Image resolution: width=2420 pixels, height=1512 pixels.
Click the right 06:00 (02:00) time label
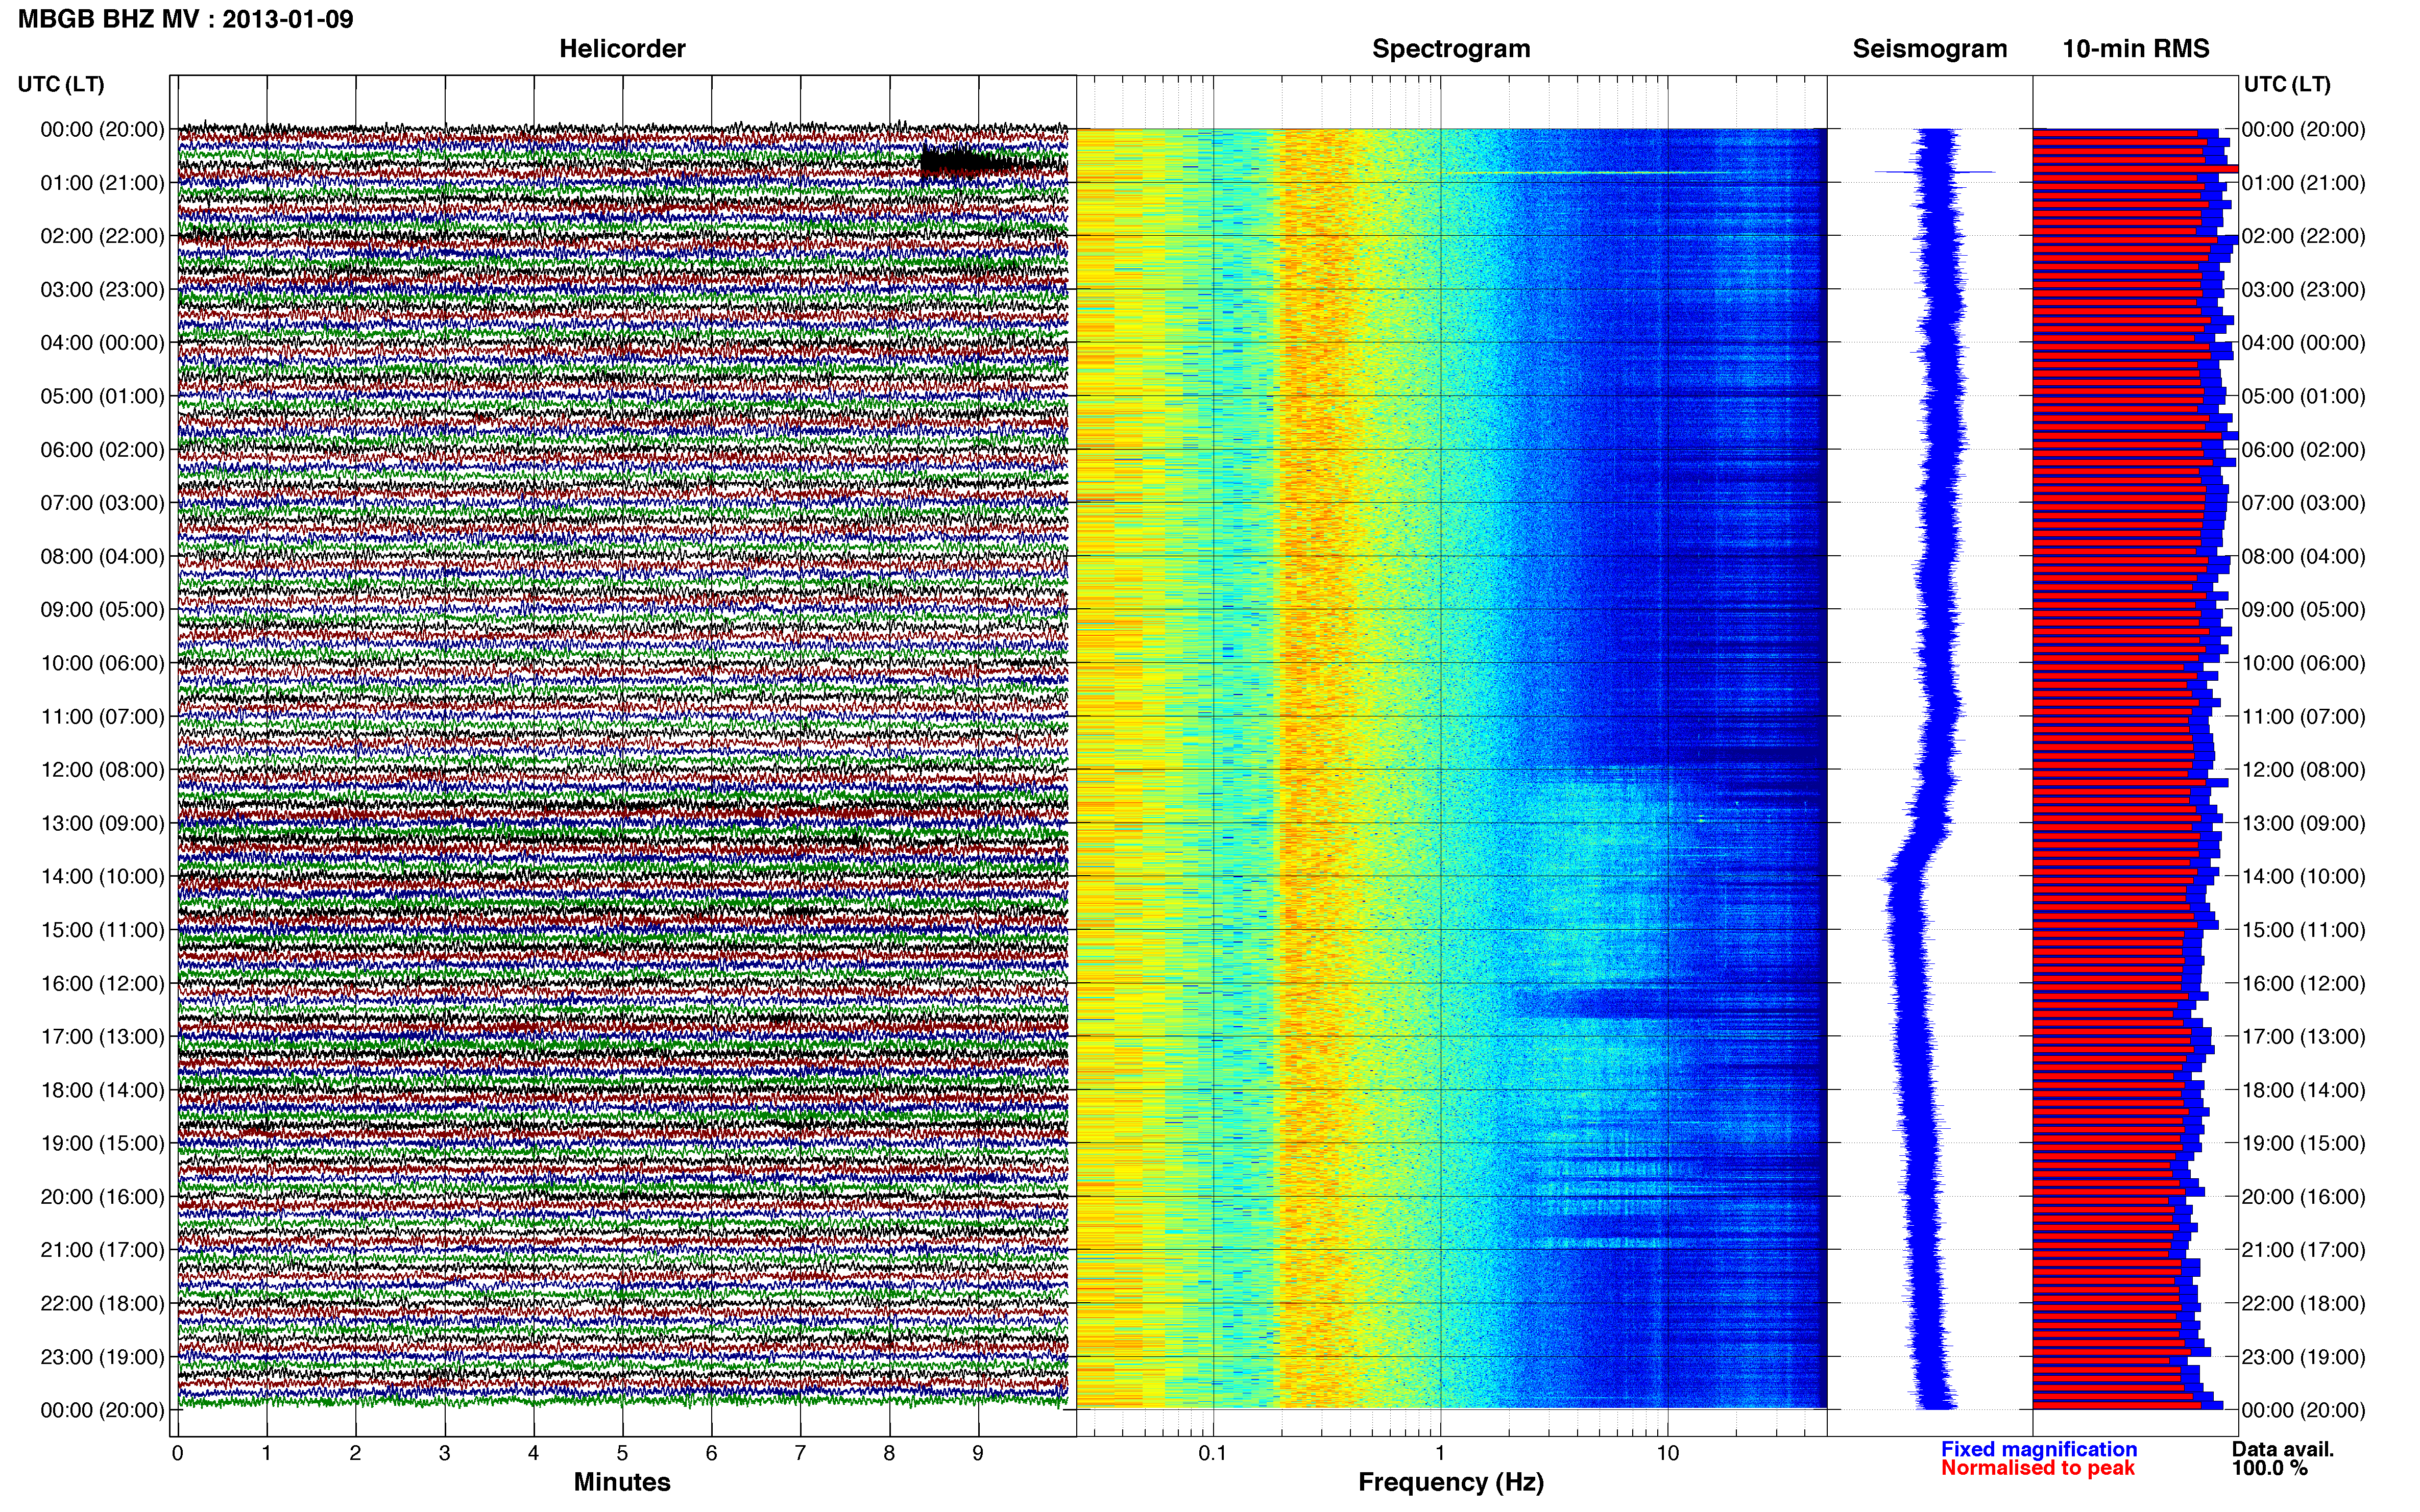point(2303,450)
